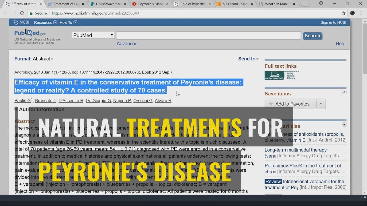Image resolution: width=367 pixels, height=206 pixels.
Task: Open the Chrome three-dot menu
Action: pyautogui.click(x=362, y=13)
